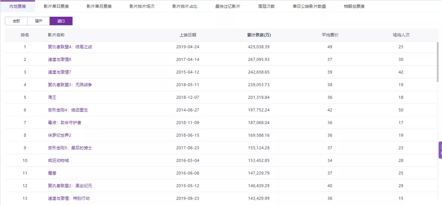This screenshot has height=205, width=442.
Task: Click release date 2017-06-23
Action: [188, 148]
